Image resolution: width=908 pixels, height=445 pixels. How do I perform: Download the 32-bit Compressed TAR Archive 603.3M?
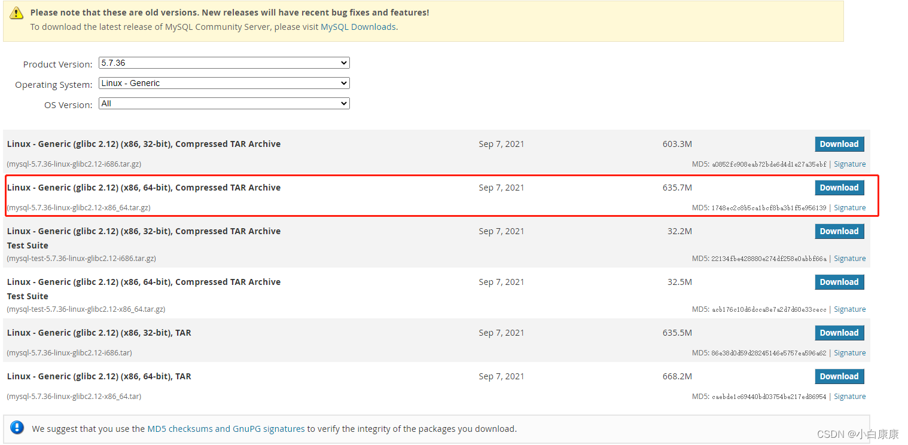(x=839, y=144)
